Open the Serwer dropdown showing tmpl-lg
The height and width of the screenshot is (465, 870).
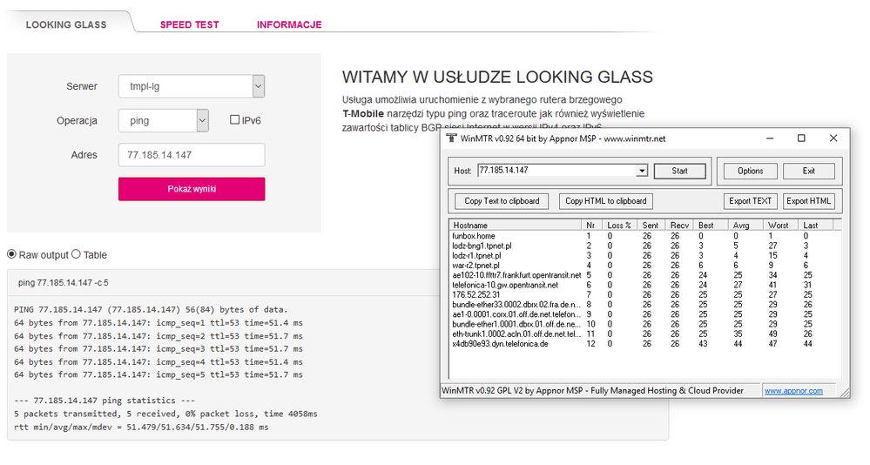coord(258,86)
